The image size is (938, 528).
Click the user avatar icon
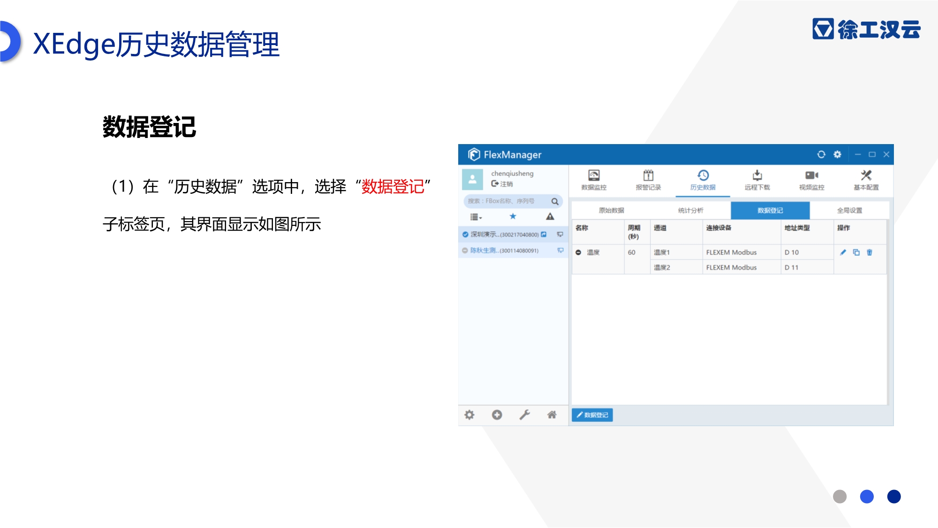(472, 179)
